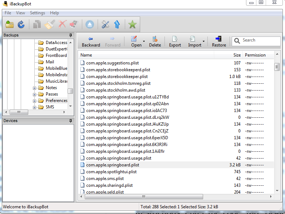The height and width of the screenshot is (214, 285).
Task: Sort by the Name column header
Action: pos(146,55)
